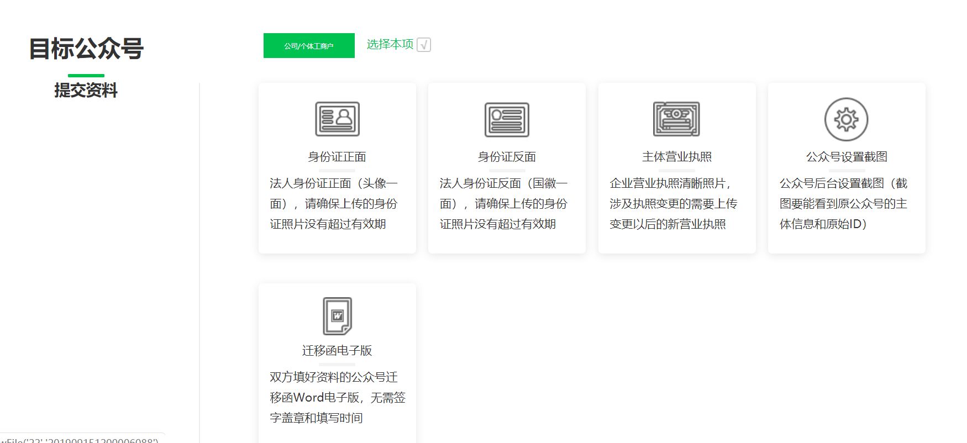
Task: Click the 提交资料 sidebar step label
Action: (86, 90)
